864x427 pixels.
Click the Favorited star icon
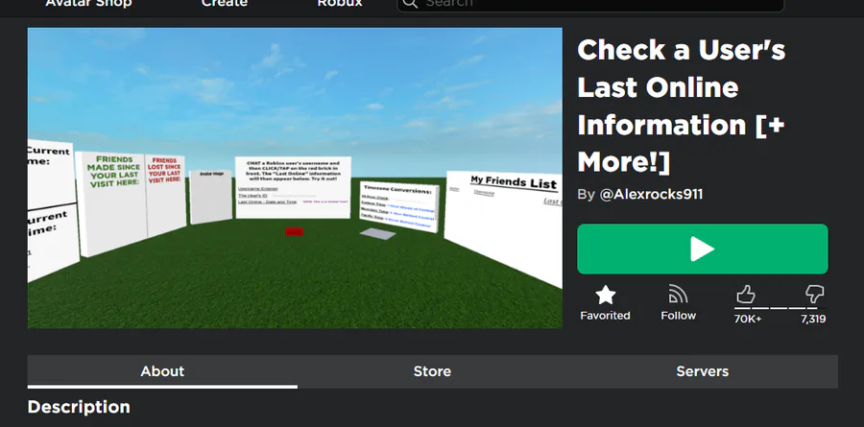pos(605,295)
